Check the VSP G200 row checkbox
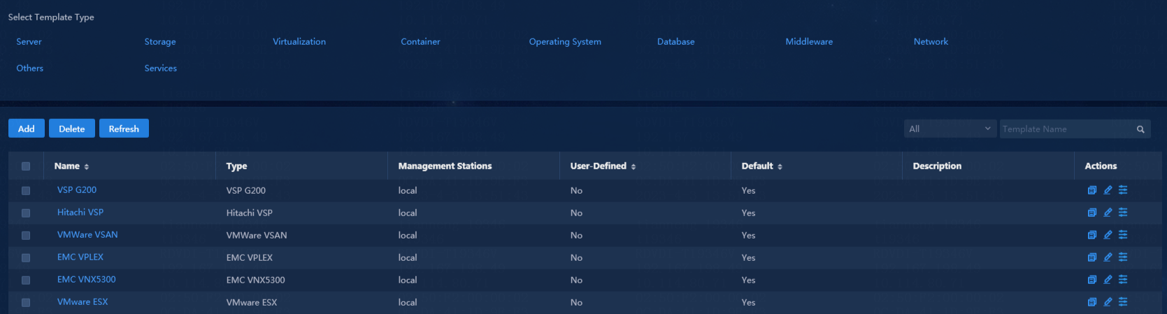 point(26,190)
